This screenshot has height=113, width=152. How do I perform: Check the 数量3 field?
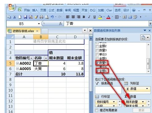(97, 51)
